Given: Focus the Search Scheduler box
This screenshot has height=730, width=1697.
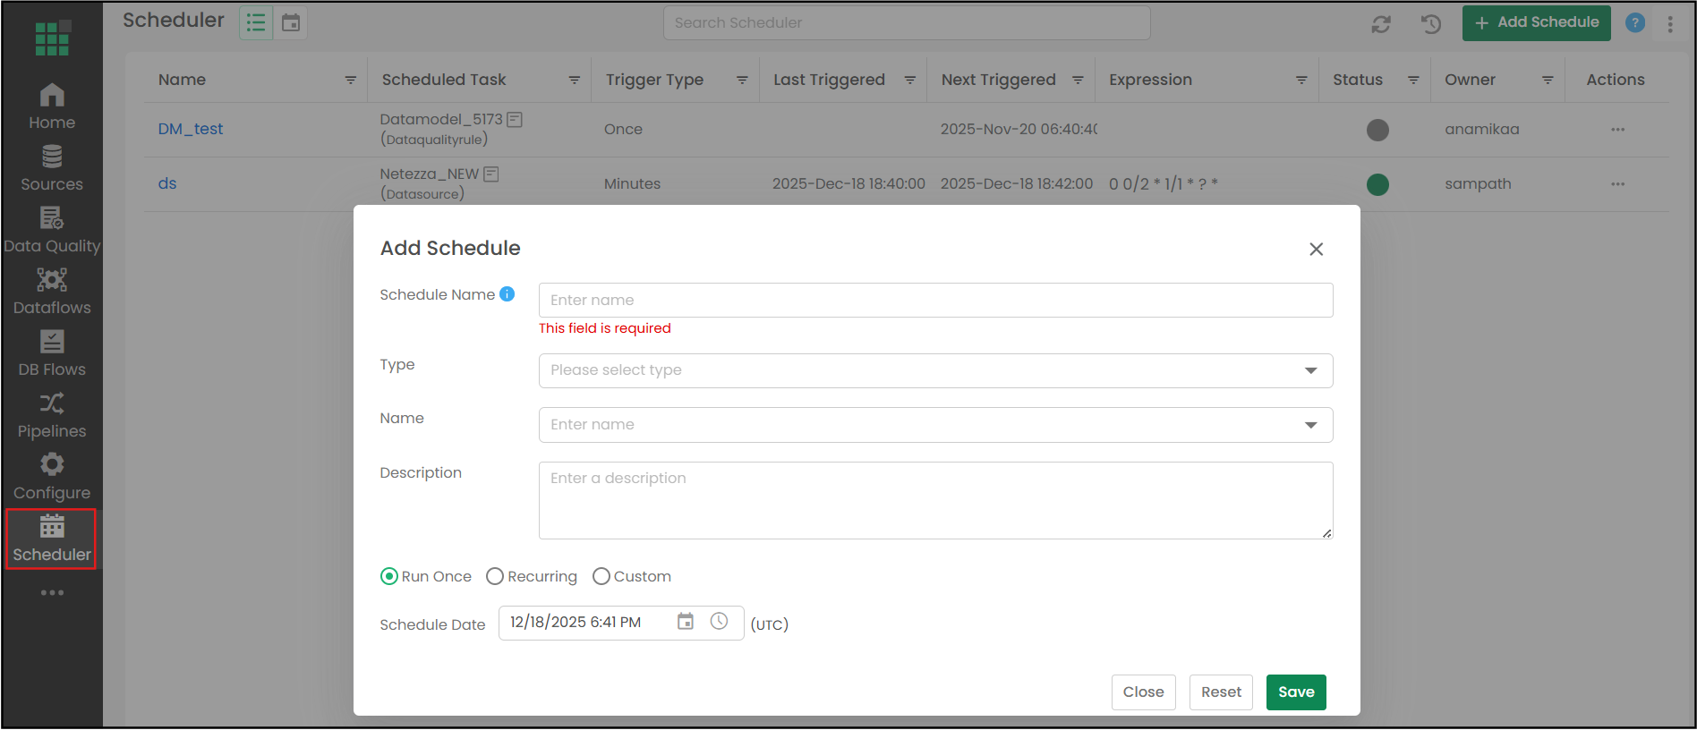Looking at the screenshot, I should tap(906, 22).
